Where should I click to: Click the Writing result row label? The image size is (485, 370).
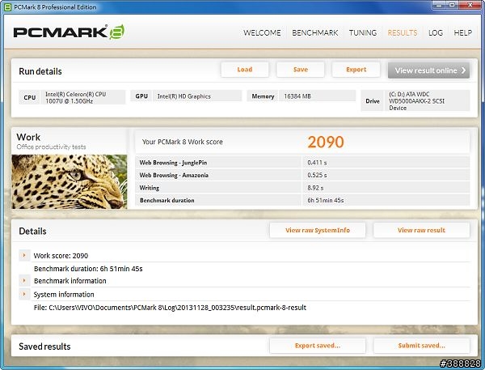(x=150, y=188)
